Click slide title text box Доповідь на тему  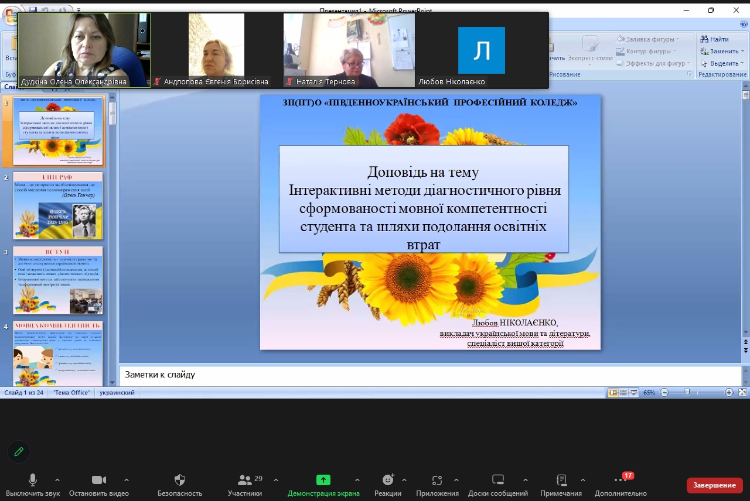(424, 199)
